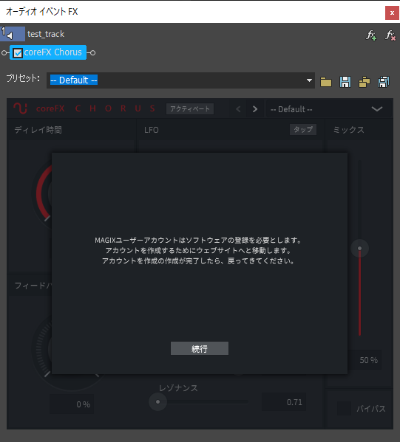Click the 0.71 resonance value field
The image size is (400, 442).
coord(284,402)
